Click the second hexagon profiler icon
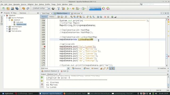 coord(108,8)
